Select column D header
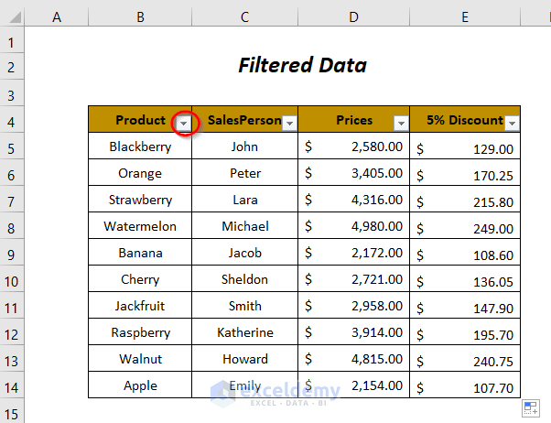The image size is (551, 423). [354, 16]
